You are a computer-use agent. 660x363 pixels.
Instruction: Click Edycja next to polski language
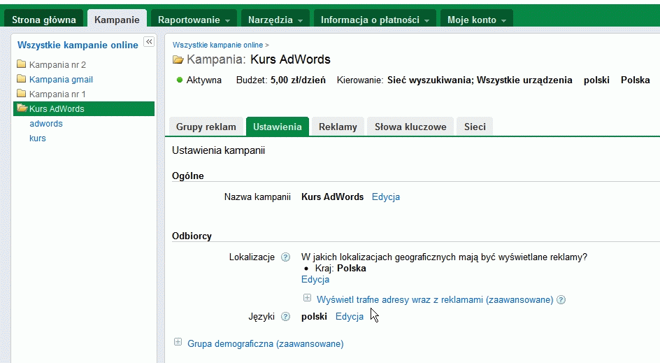(x=350, y=316)
